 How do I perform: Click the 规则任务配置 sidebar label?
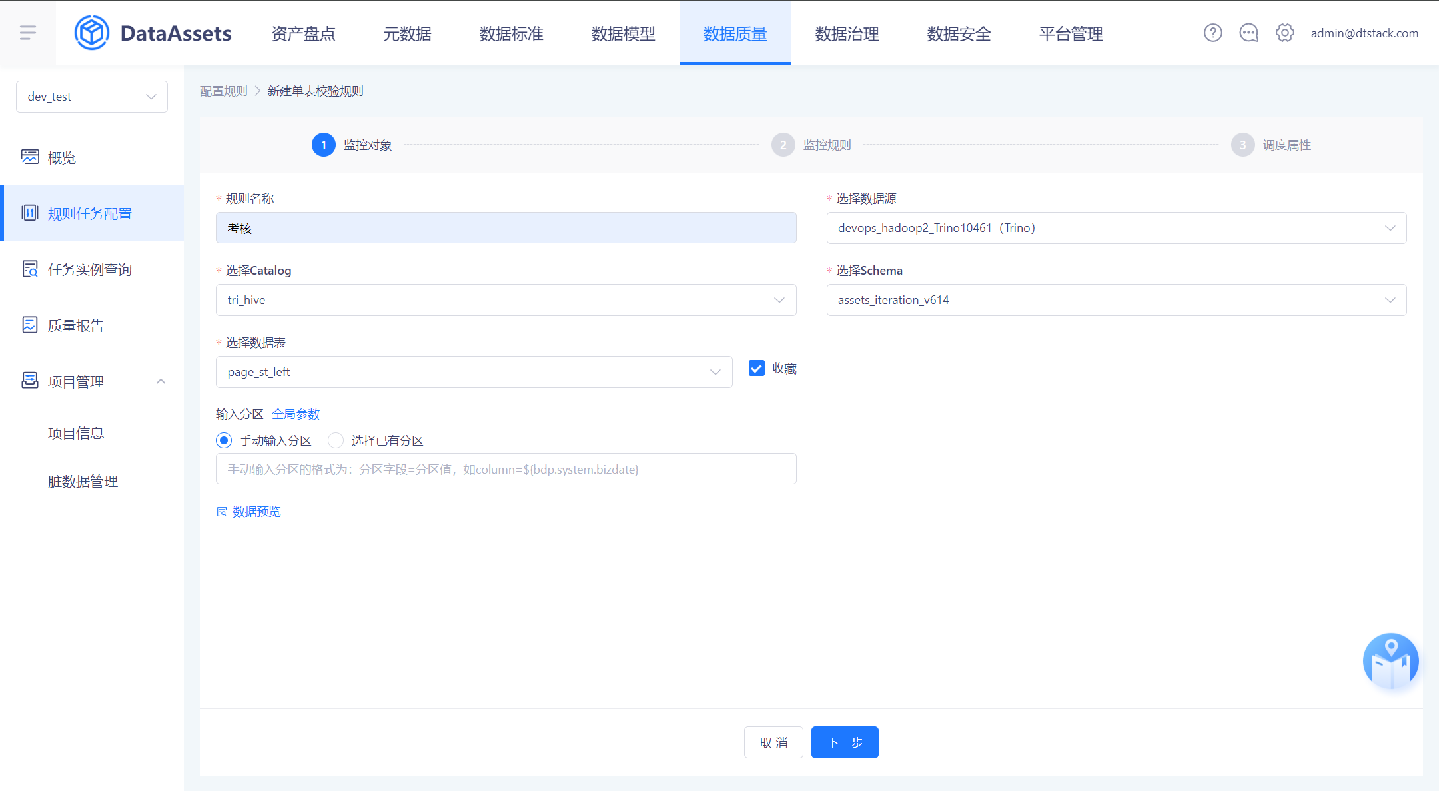pos(90,214)
